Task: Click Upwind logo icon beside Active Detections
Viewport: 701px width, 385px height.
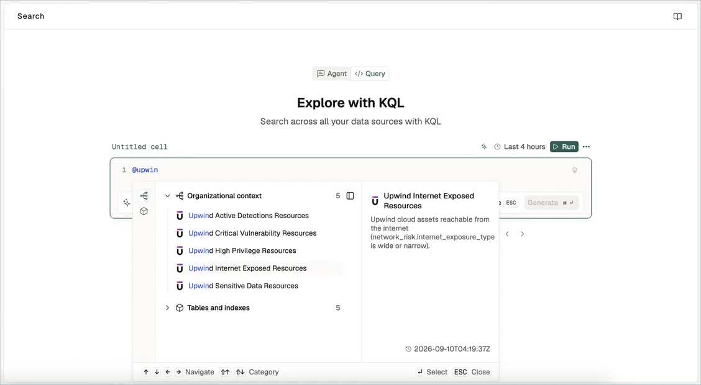Action: tap(180, 216)
